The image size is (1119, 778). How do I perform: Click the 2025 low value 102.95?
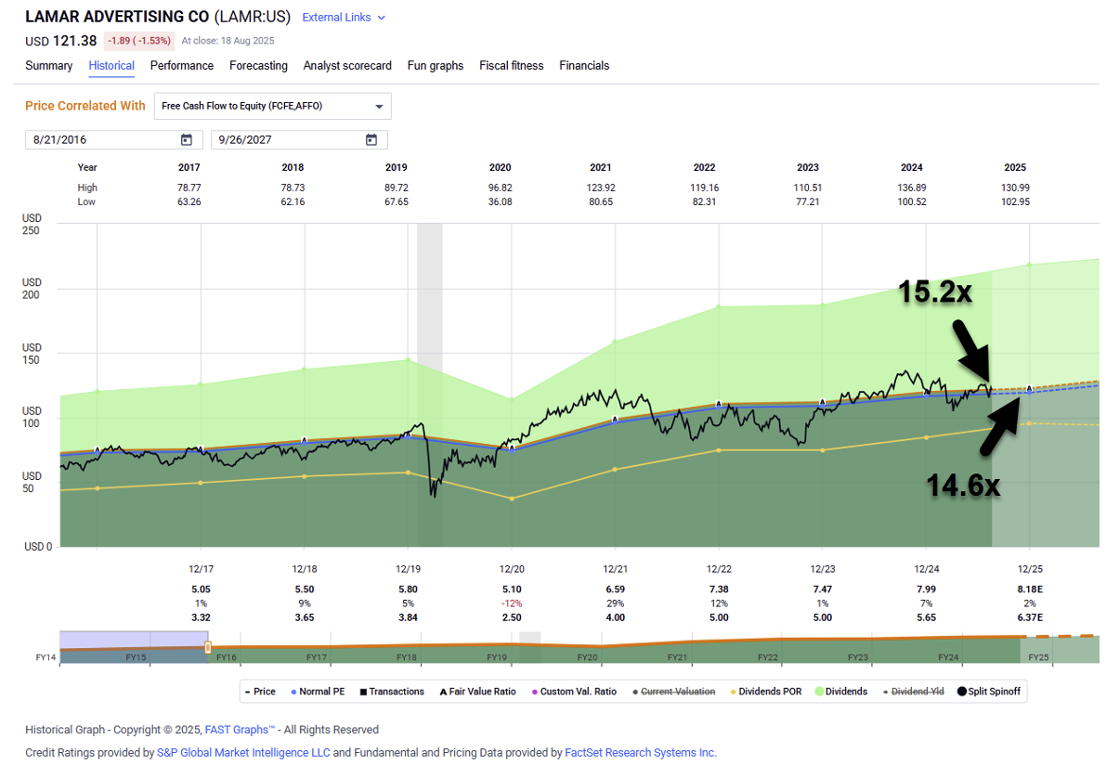[x=1015, y=201]
